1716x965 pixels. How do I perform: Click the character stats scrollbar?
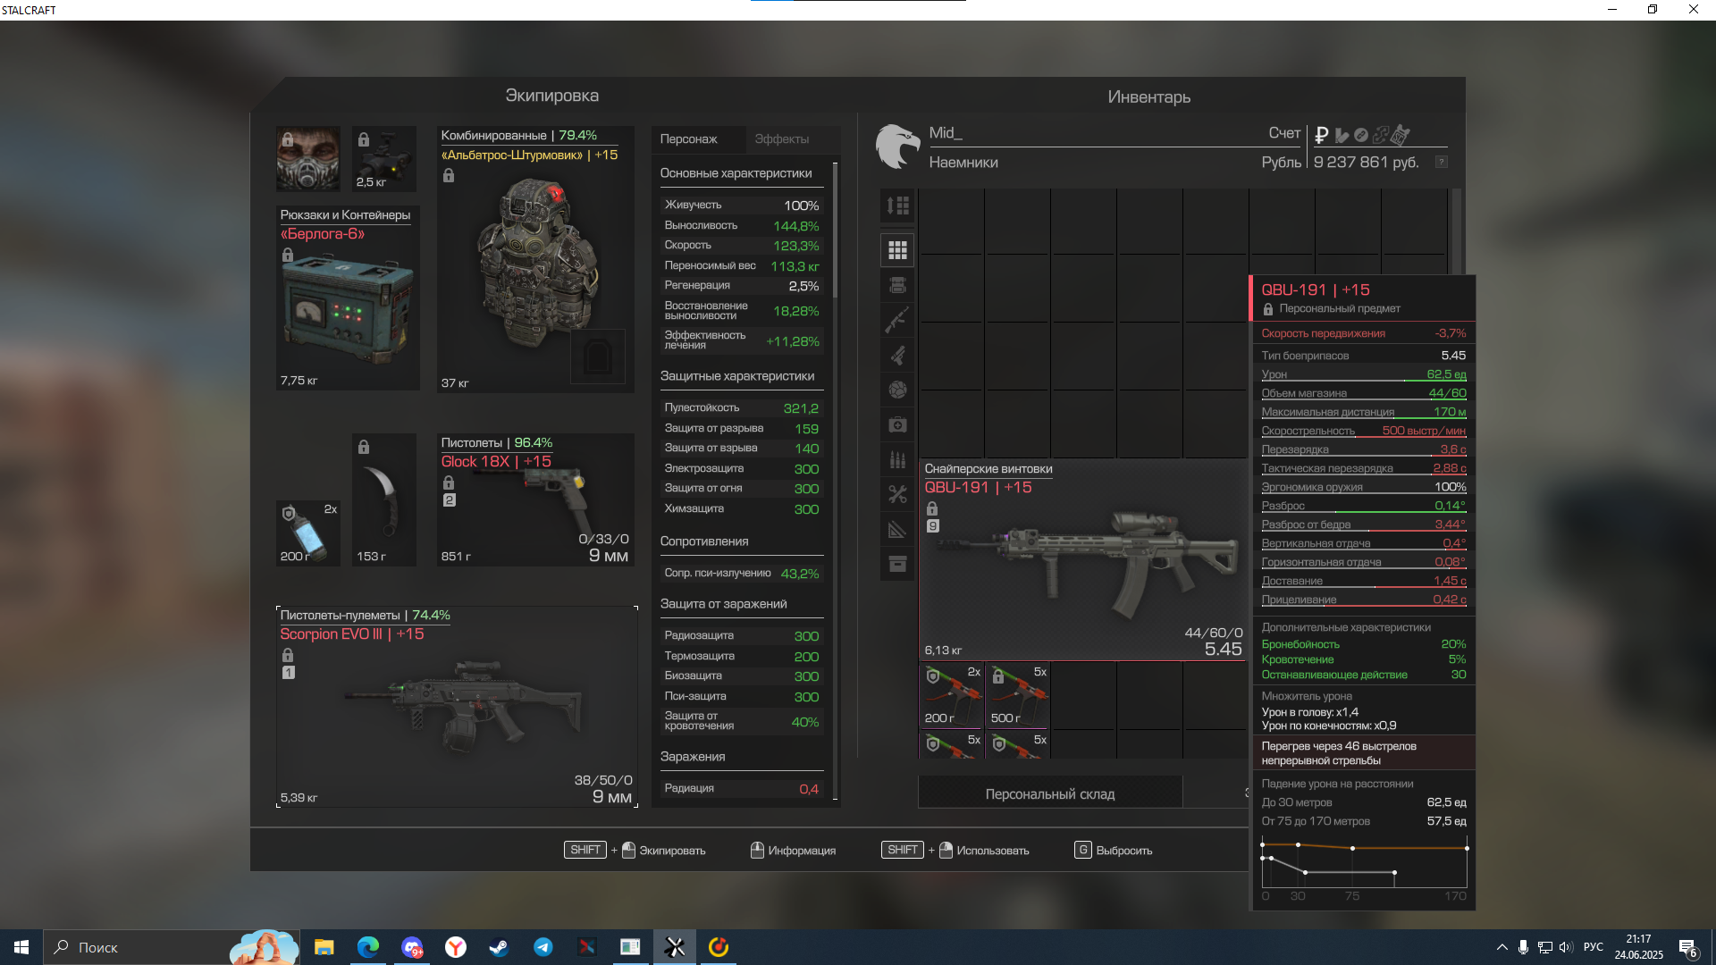[836, 231]
